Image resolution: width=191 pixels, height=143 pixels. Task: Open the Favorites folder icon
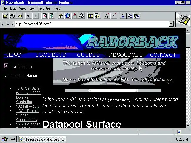pos(90,16)
